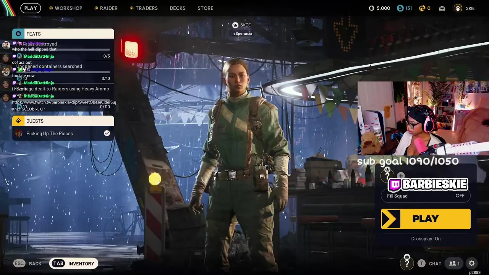Open the mail inbox envelope icon
The height and width of the screenshot is (275, 489).
point(442,8)
